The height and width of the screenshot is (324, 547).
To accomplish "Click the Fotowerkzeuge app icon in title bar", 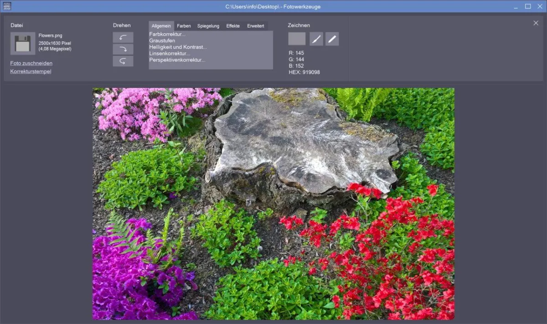I will coord(6,6).
